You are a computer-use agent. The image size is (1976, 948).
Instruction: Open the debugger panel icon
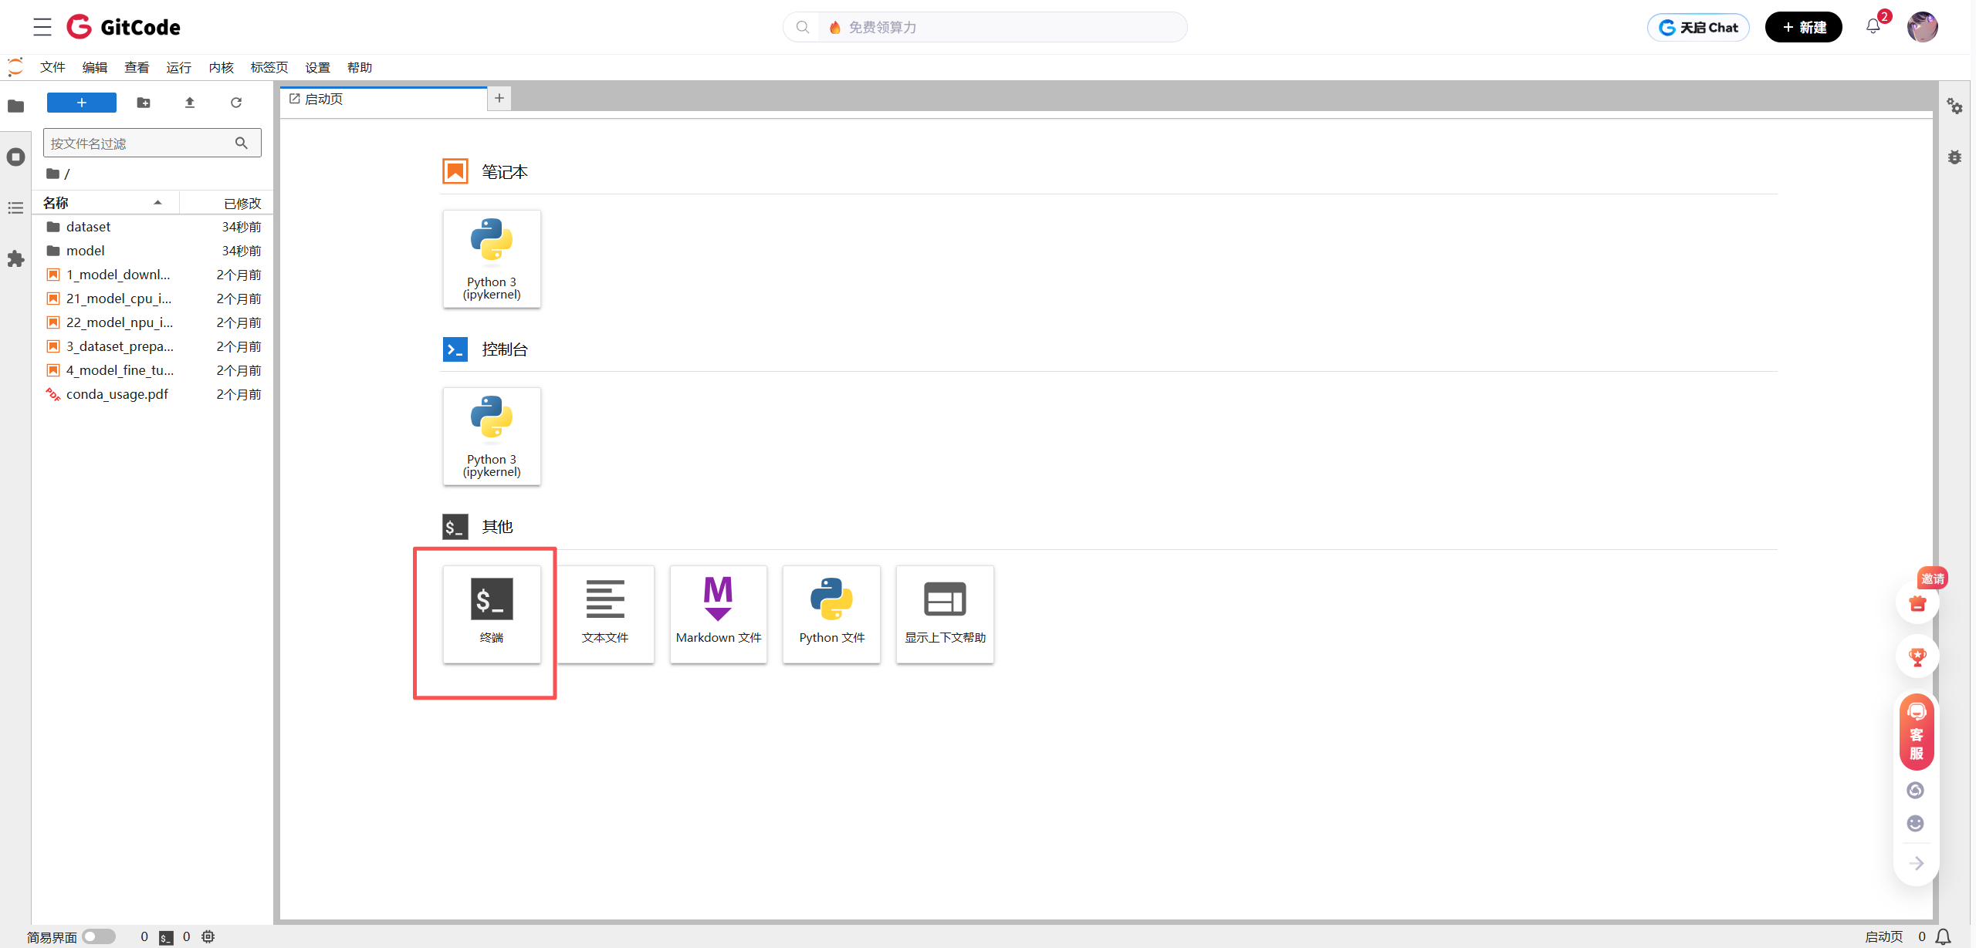pos(1954,157)
